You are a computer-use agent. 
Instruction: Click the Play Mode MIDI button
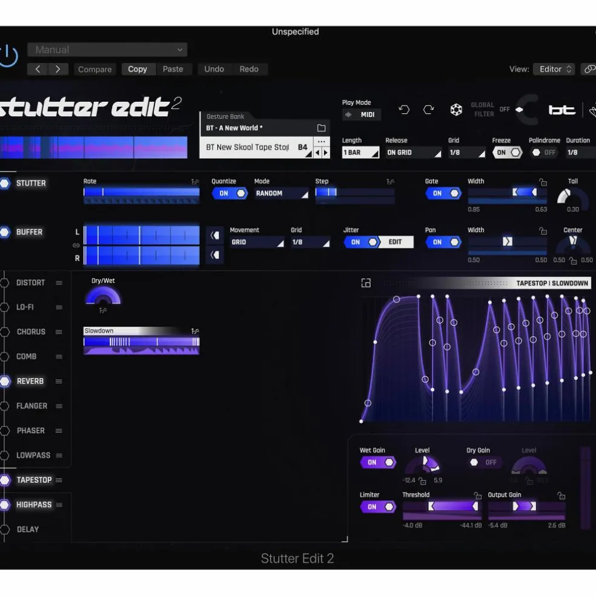click(x=362, y=115)
